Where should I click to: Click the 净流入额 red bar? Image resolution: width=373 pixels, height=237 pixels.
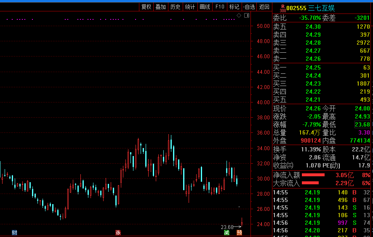(313, 175)
